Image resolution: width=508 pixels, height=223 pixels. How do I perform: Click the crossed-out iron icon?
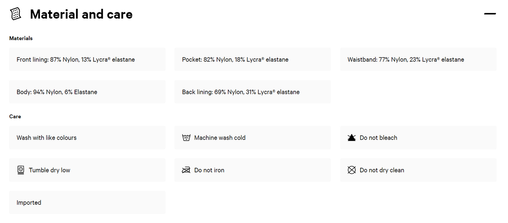(186, 170)
